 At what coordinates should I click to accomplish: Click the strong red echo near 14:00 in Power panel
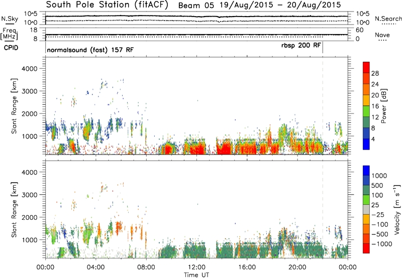tap(225, 148)
